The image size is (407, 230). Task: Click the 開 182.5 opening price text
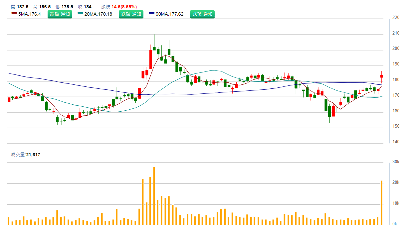20,7
